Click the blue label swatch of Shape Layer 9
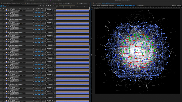 tap(6, 15)
